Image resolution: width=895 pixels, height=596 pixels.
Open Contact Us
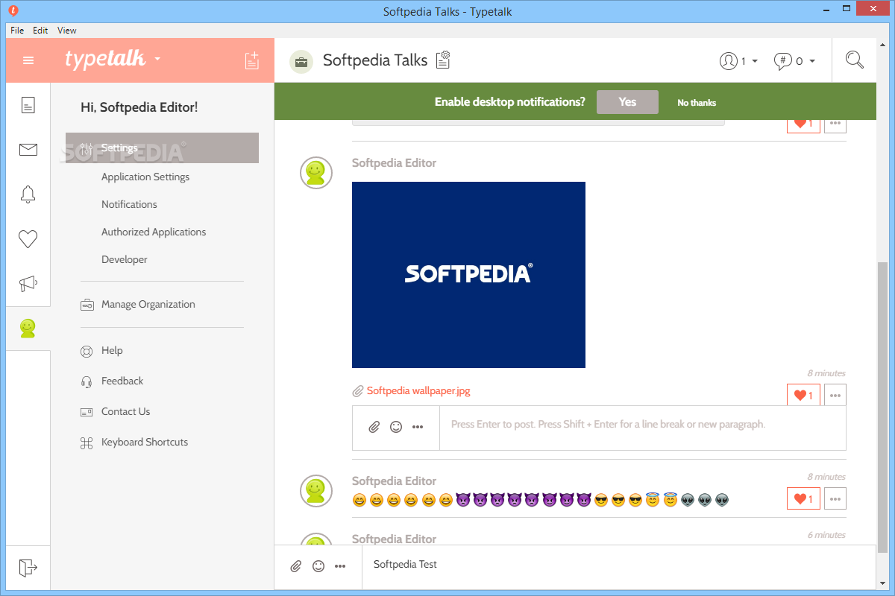125,411
